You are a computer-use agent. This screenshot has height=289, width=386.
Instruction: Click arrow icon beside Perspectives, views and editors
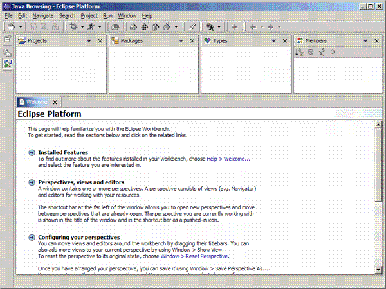point(32,182)
